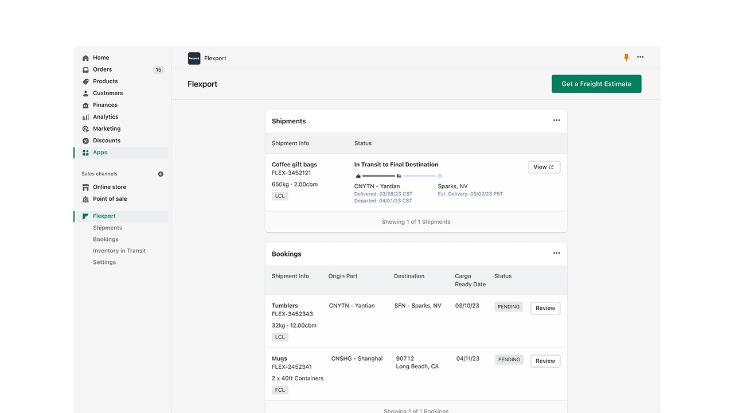Click shipment ID FLEX-3452121
Viewport: 734px width, 413px height.
point(291,173)
